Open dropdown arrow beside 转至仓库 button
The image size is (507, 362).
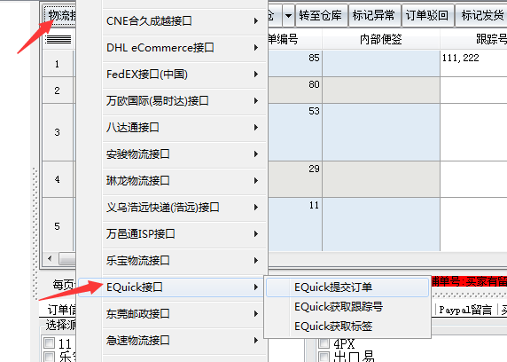pos(288,15)
